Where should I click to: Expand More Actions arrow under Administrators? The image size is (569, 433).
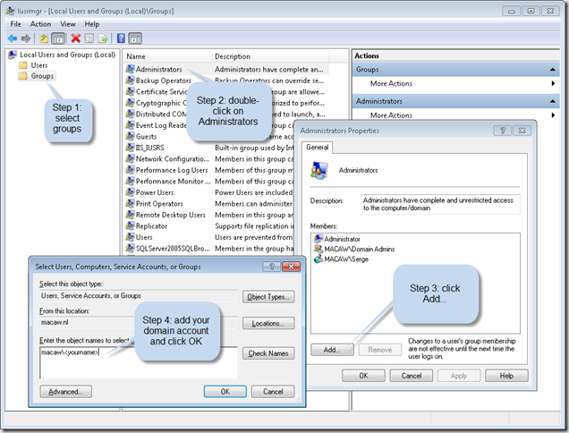pos(553,115)
